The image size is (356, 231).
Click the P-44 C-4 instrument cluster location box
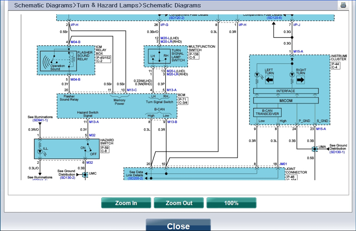(335, 66)
